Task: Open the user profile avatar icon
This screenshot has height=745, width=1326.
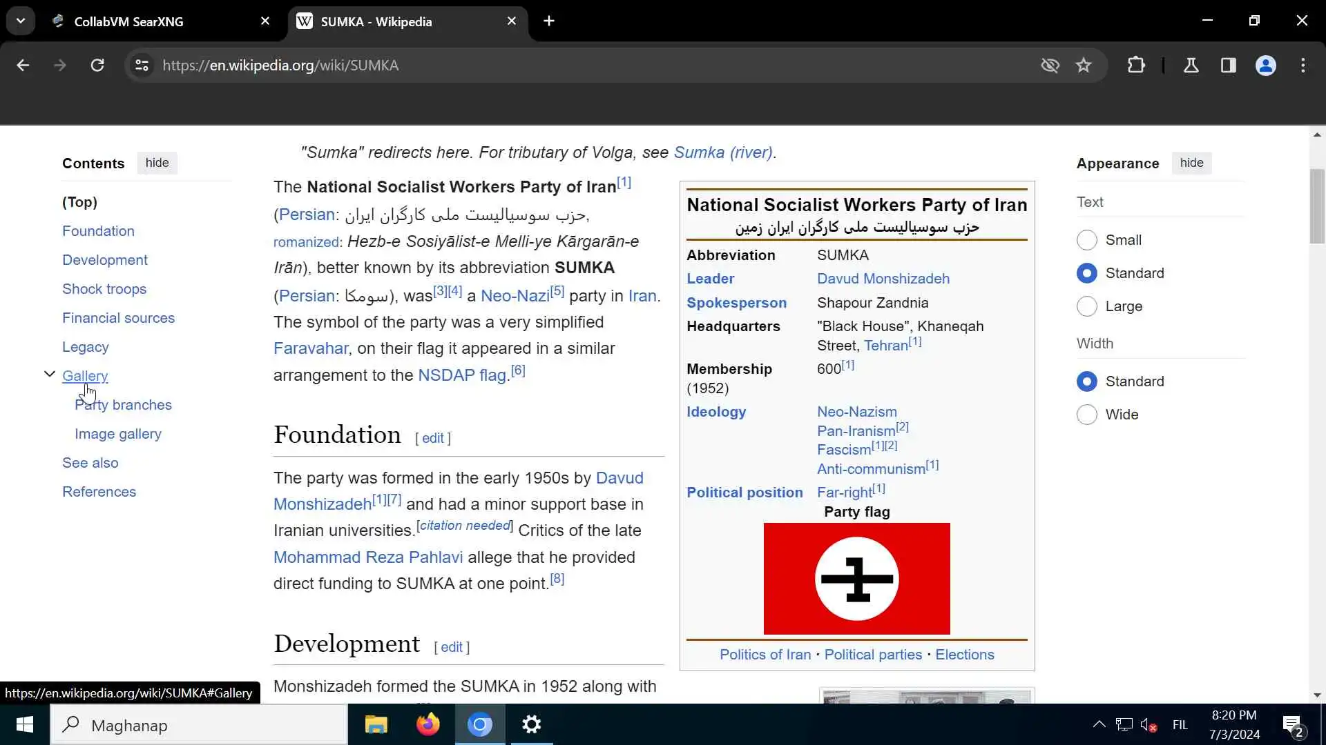Action: click(x=1265, y=65)
